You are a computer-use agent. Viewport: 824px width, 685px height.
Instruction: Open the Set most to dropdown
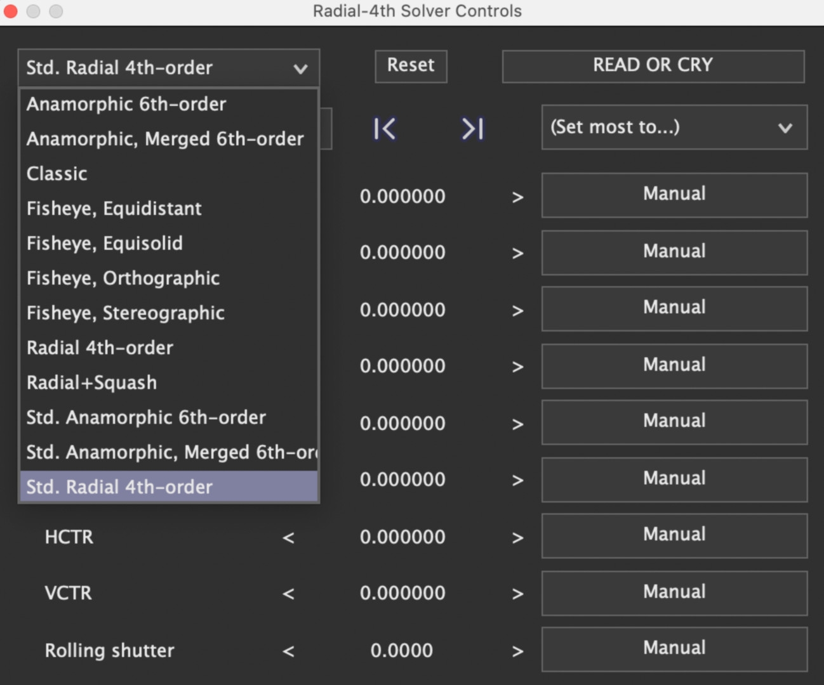point(674,127)
